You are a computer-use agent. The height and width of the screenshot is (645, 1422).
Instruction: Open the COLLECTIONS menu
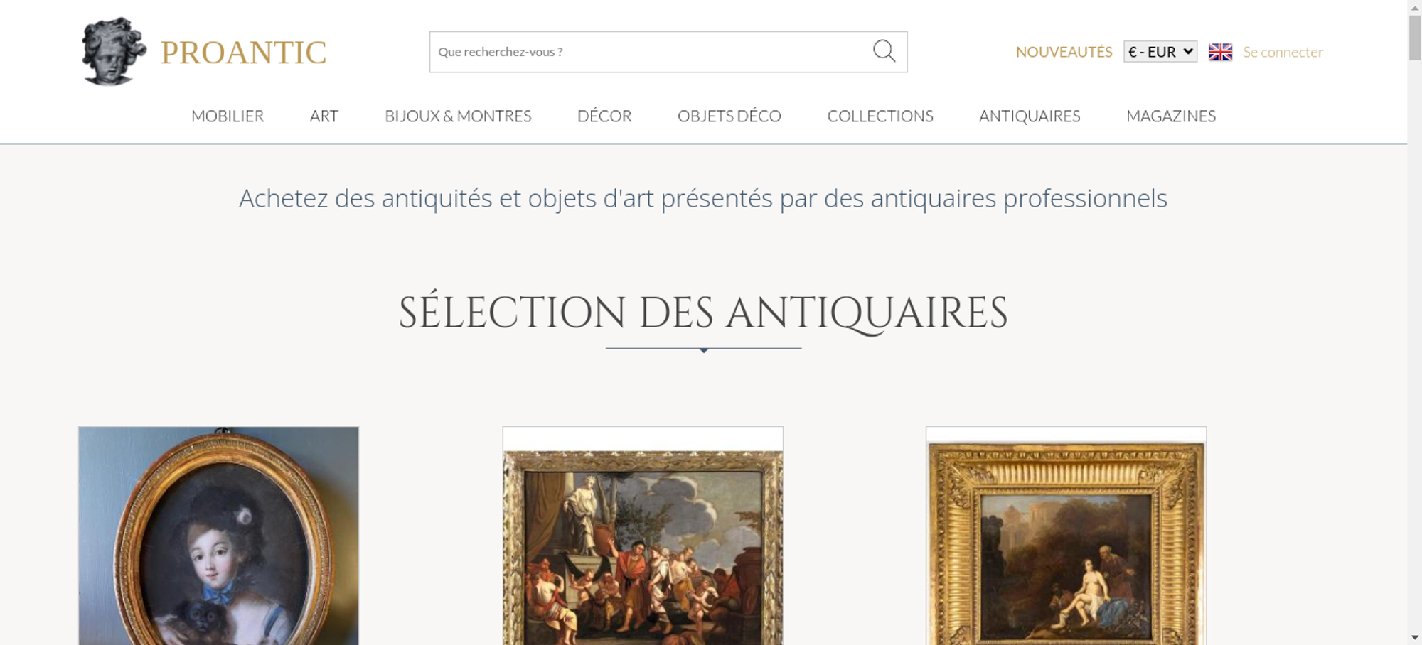(880, 116)
